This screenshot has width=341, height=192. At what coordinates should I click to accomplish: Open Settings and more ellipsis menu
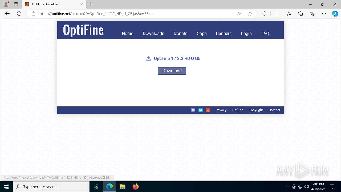(x=324, y=14)
